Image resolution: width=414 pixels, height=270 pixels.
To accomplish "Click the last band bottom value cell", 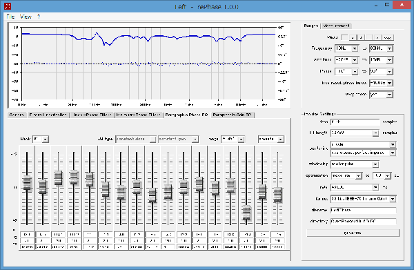I will pyautogui.click(x=277, y=247).
